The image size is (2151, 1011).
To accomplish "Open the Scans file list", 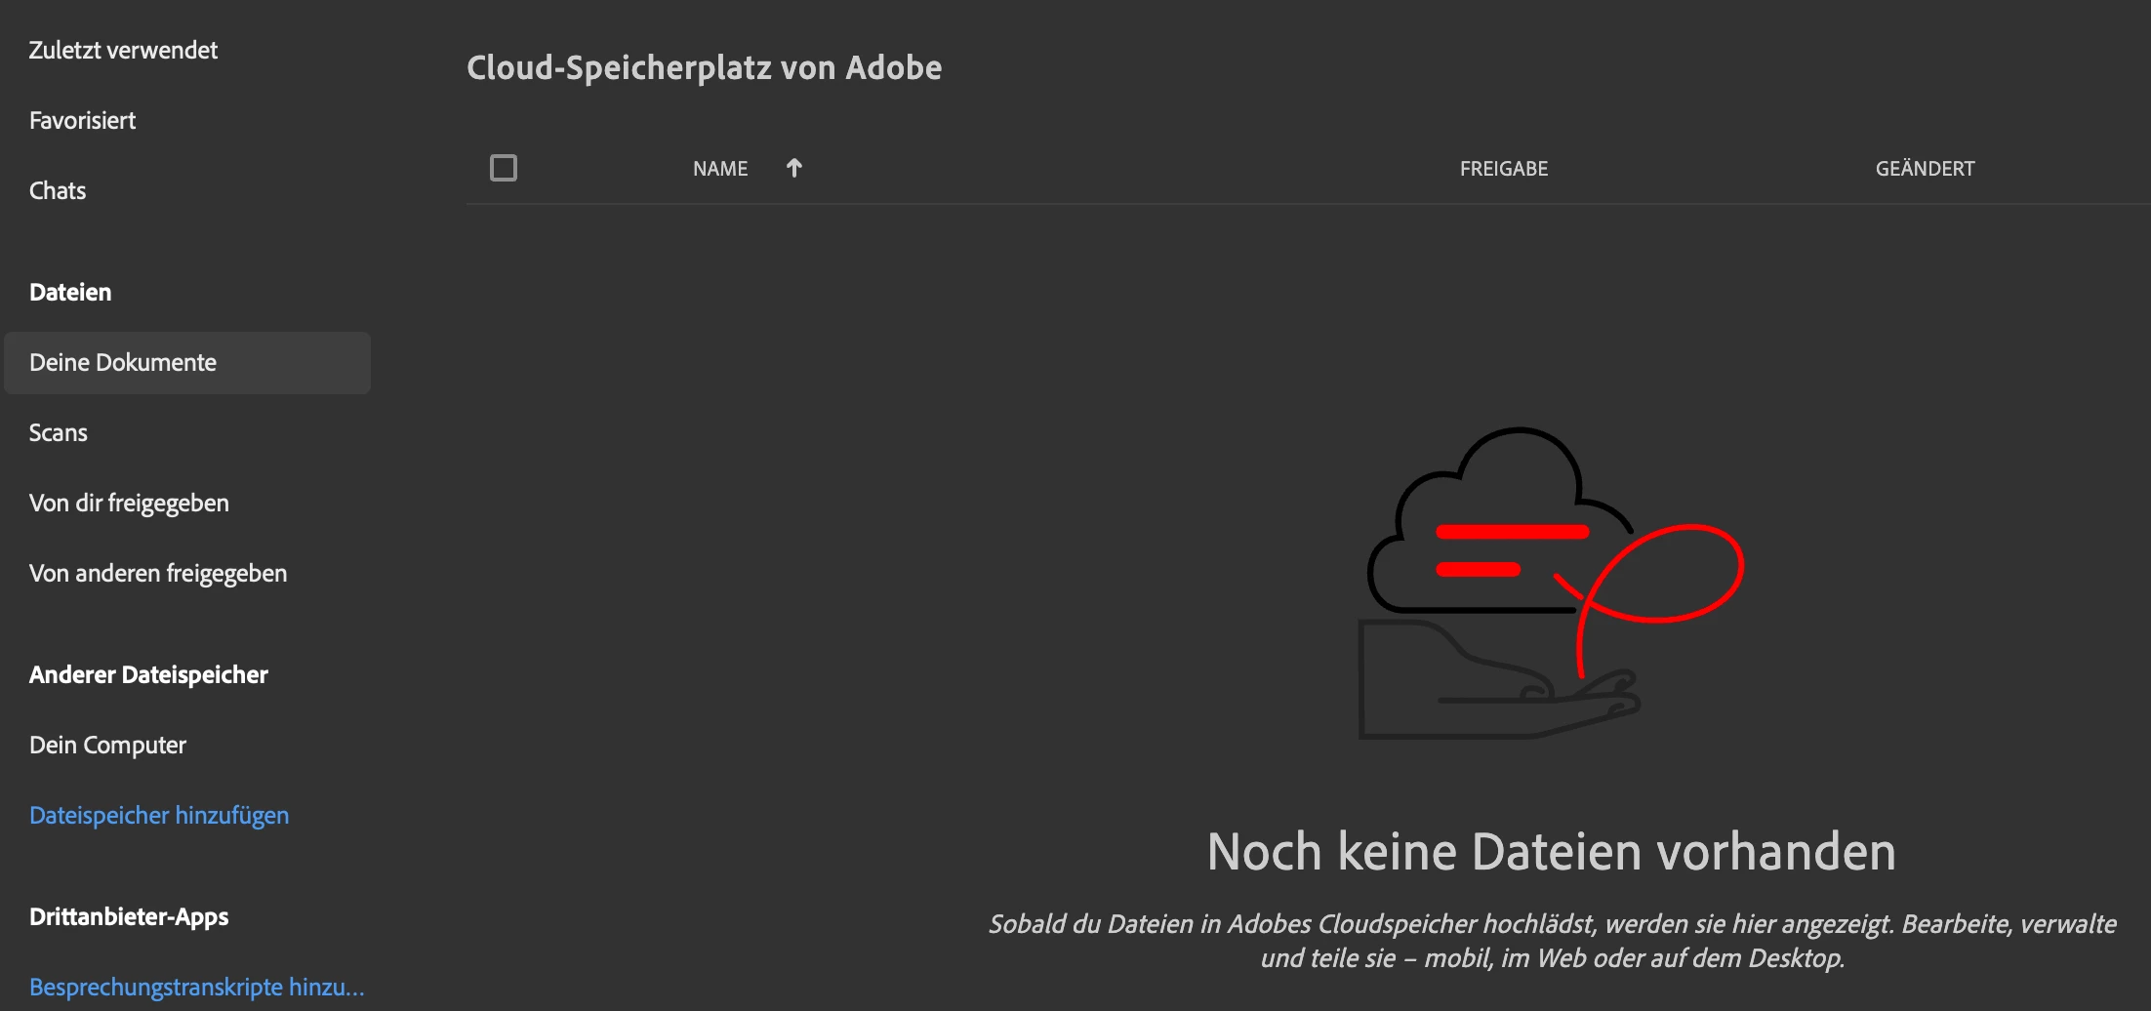I will click(x=59, y=433).
